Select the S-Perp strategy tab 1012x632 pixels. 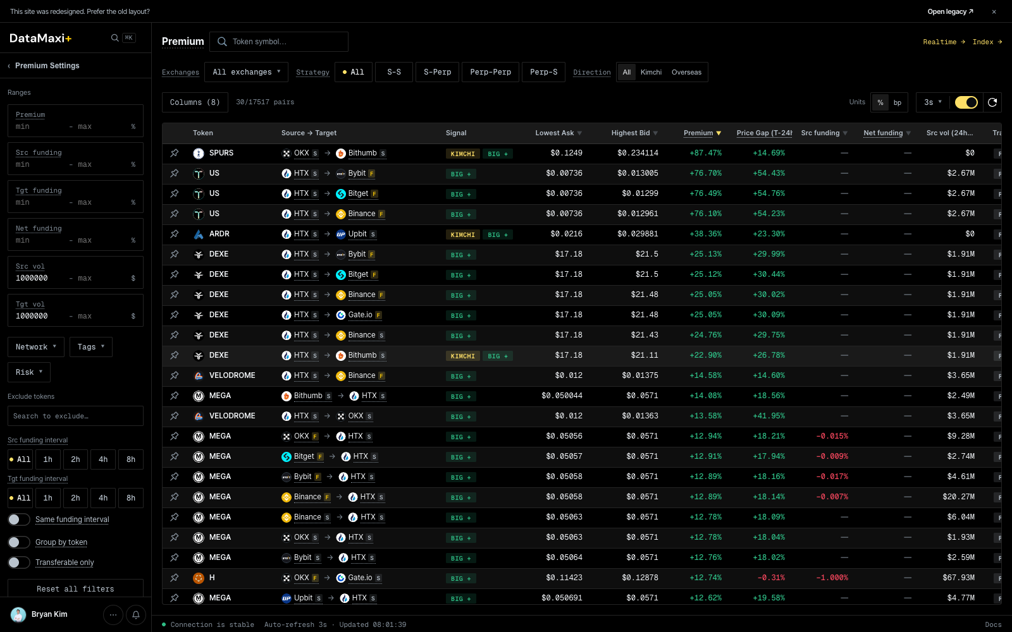[x=438, y=72]
